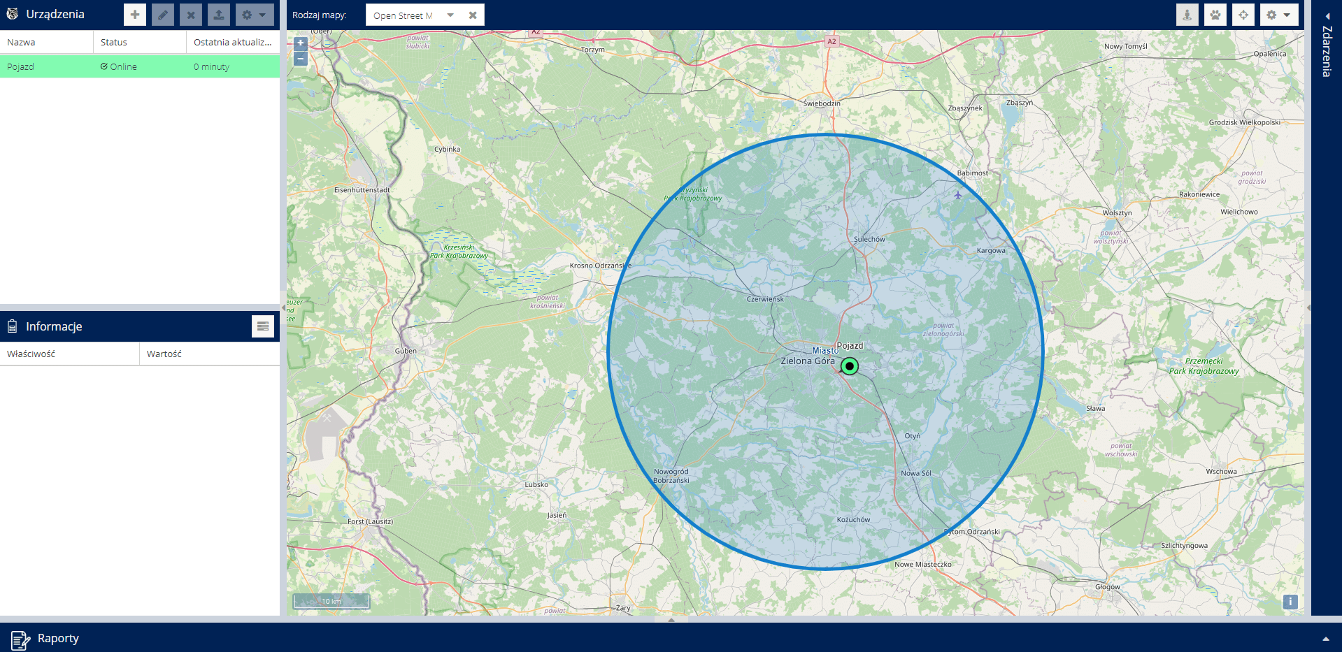Sort devices by the Nazwa column
This screenshot has width=1342, height=652.
[47, 42]
